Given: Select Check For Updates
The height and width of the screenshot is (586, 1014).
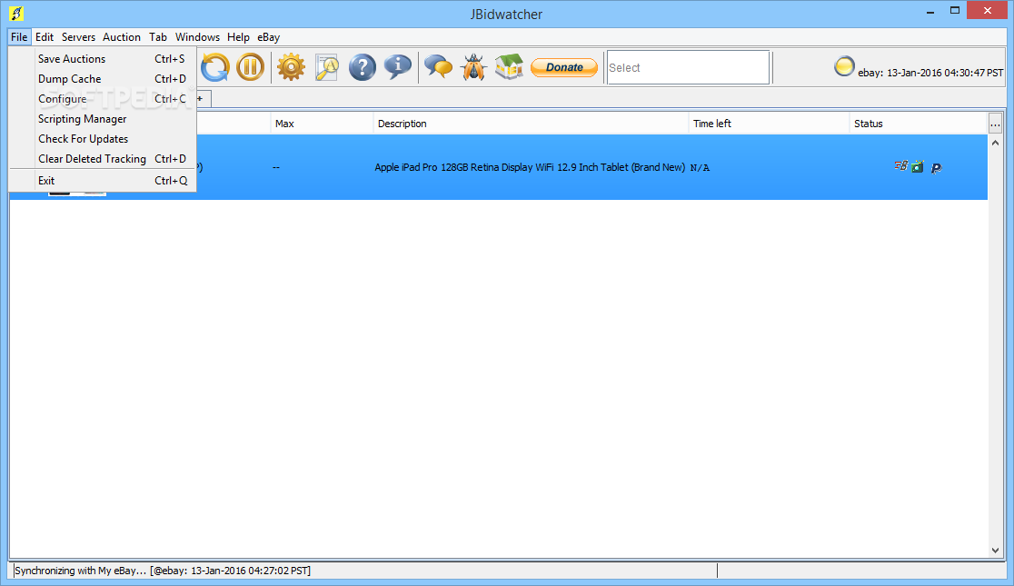Looking at the screenshot, I should (103, 139).
